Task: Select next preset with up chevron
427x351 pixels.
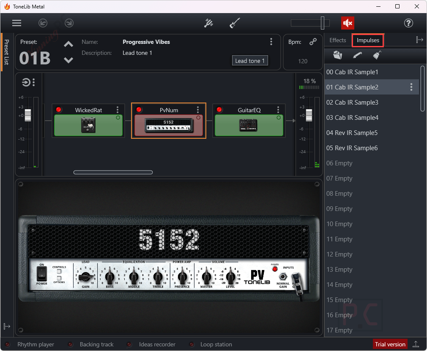Action: [x=68, y=44]
